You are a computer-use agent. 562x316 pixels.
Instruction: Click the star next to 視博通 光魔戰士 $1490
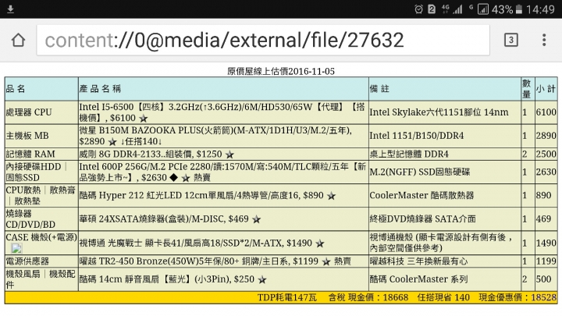pos(320,243)
